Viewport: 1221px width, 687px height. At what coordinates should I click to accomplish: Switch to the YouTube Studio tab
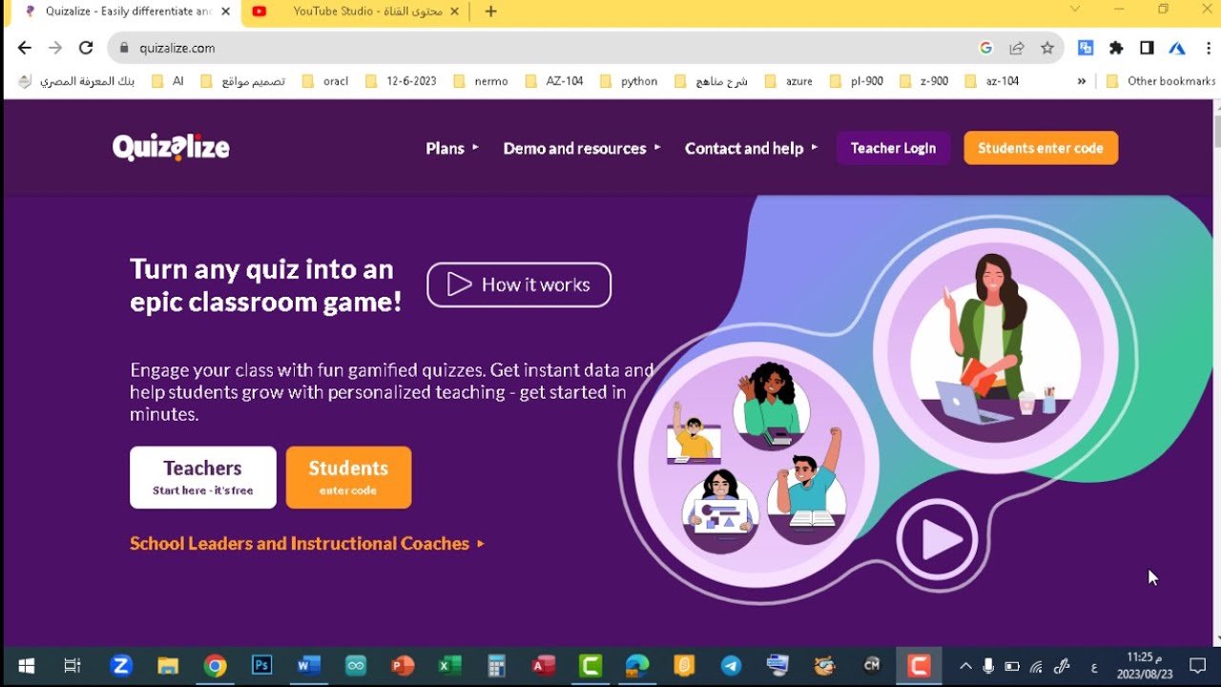click(x=356, y=11)
